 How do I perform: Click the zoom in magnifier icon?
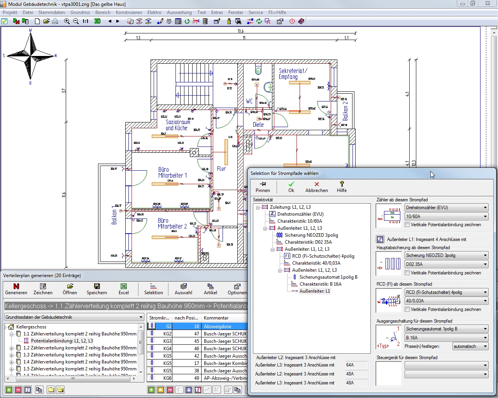click(x=67, y=21)
